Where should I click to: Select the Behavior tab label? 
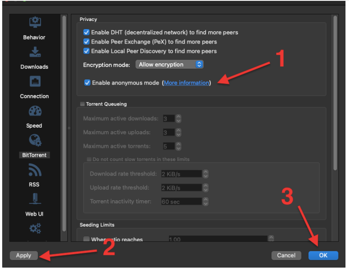pyautogui.click(x=34, y=37)
